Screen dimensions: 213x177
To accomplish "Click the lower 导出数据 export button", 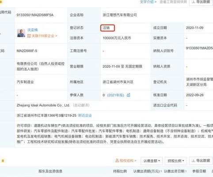I will pyautogui.click(x=201, y=161).
